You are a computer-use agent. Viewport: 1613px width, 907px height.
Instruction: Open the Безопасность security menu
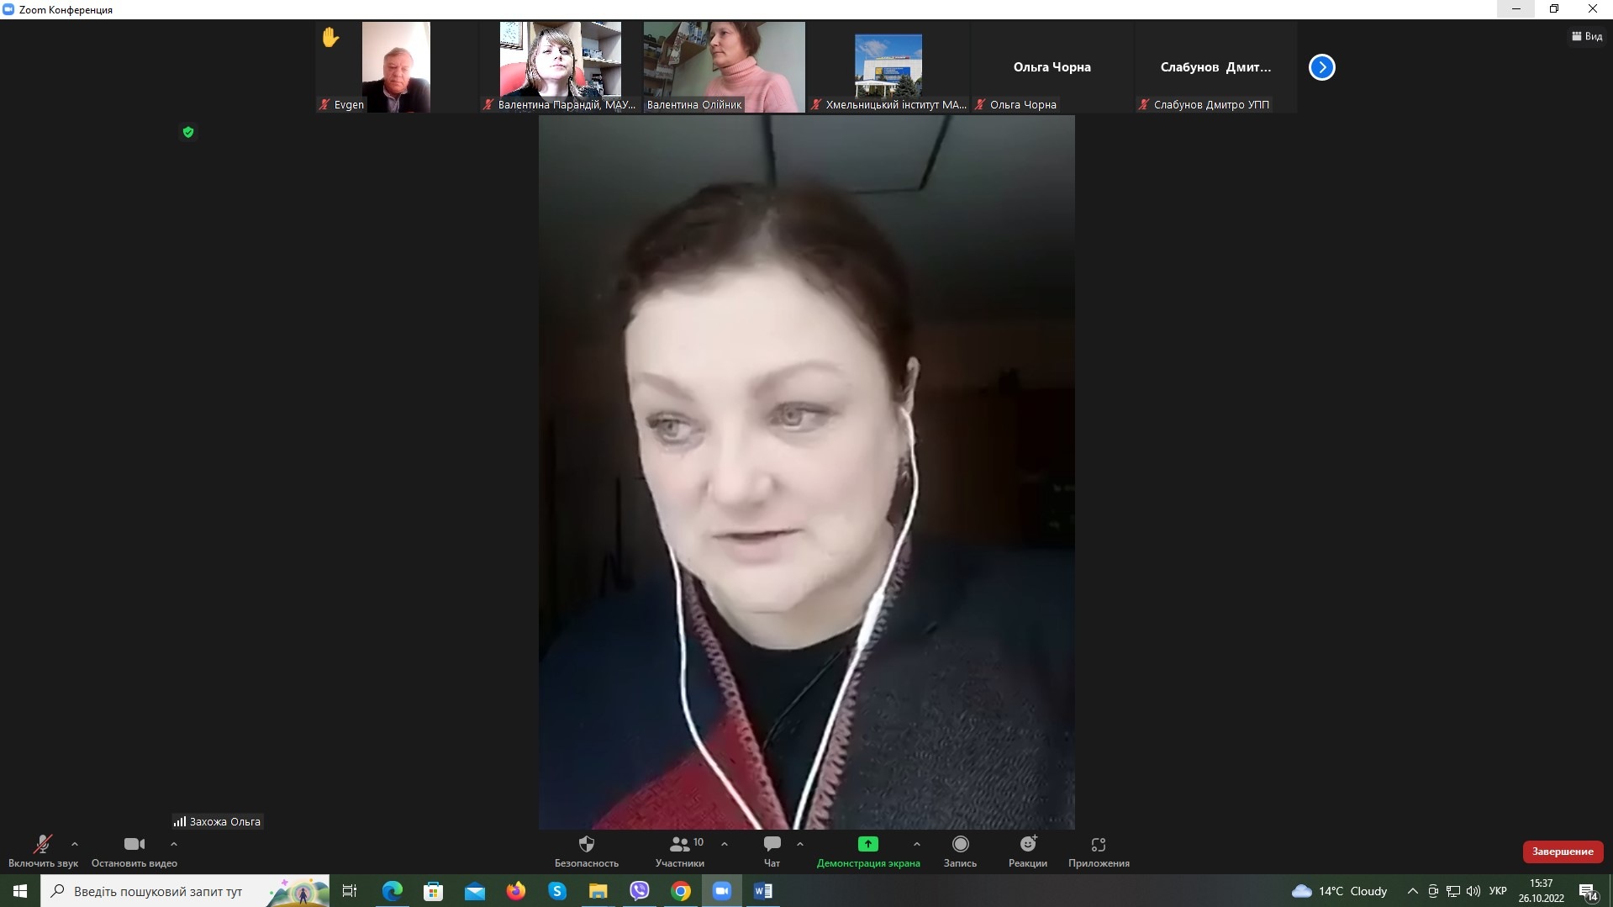pos(587,851)
